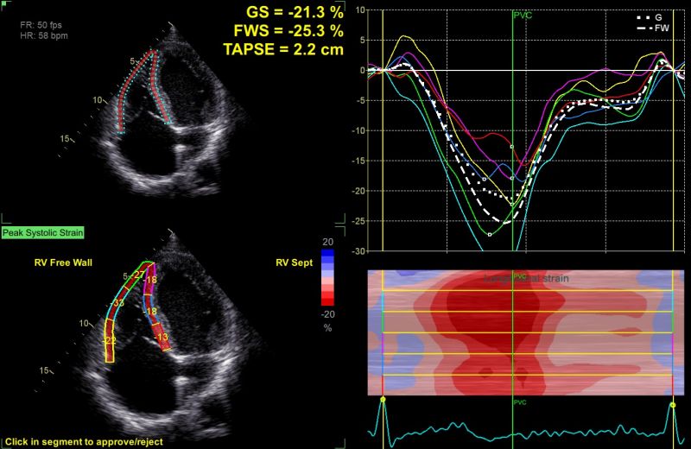Click the -20 value below the color scale
Image resolution: width=691 pixels, height=449 pixels.
click(x=326, y=314)
